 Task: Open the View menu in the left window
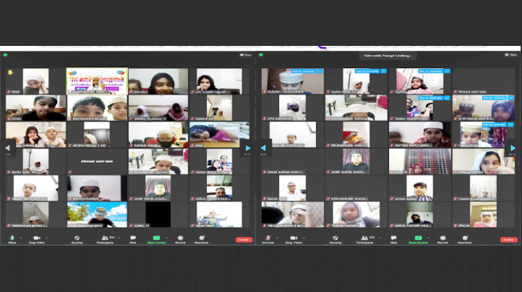[246, 54]
